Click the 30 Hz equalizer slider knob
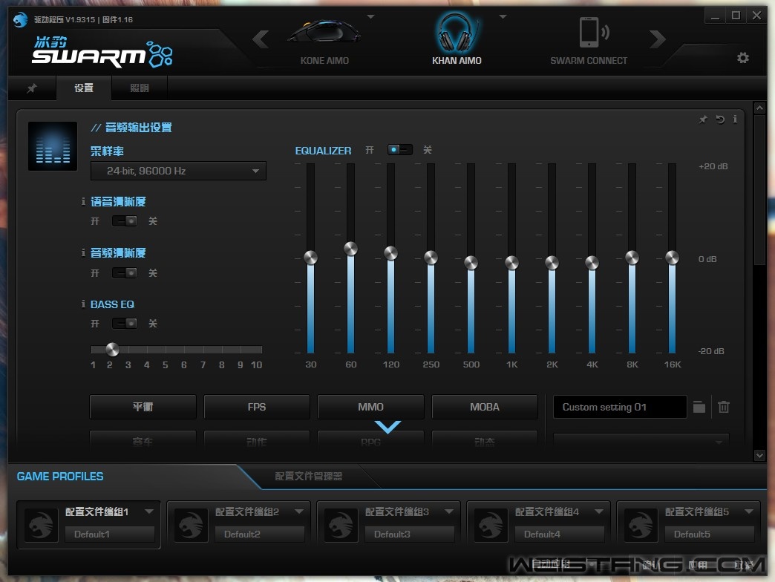Screen dimensions: 775x582 tap(310, 258)
